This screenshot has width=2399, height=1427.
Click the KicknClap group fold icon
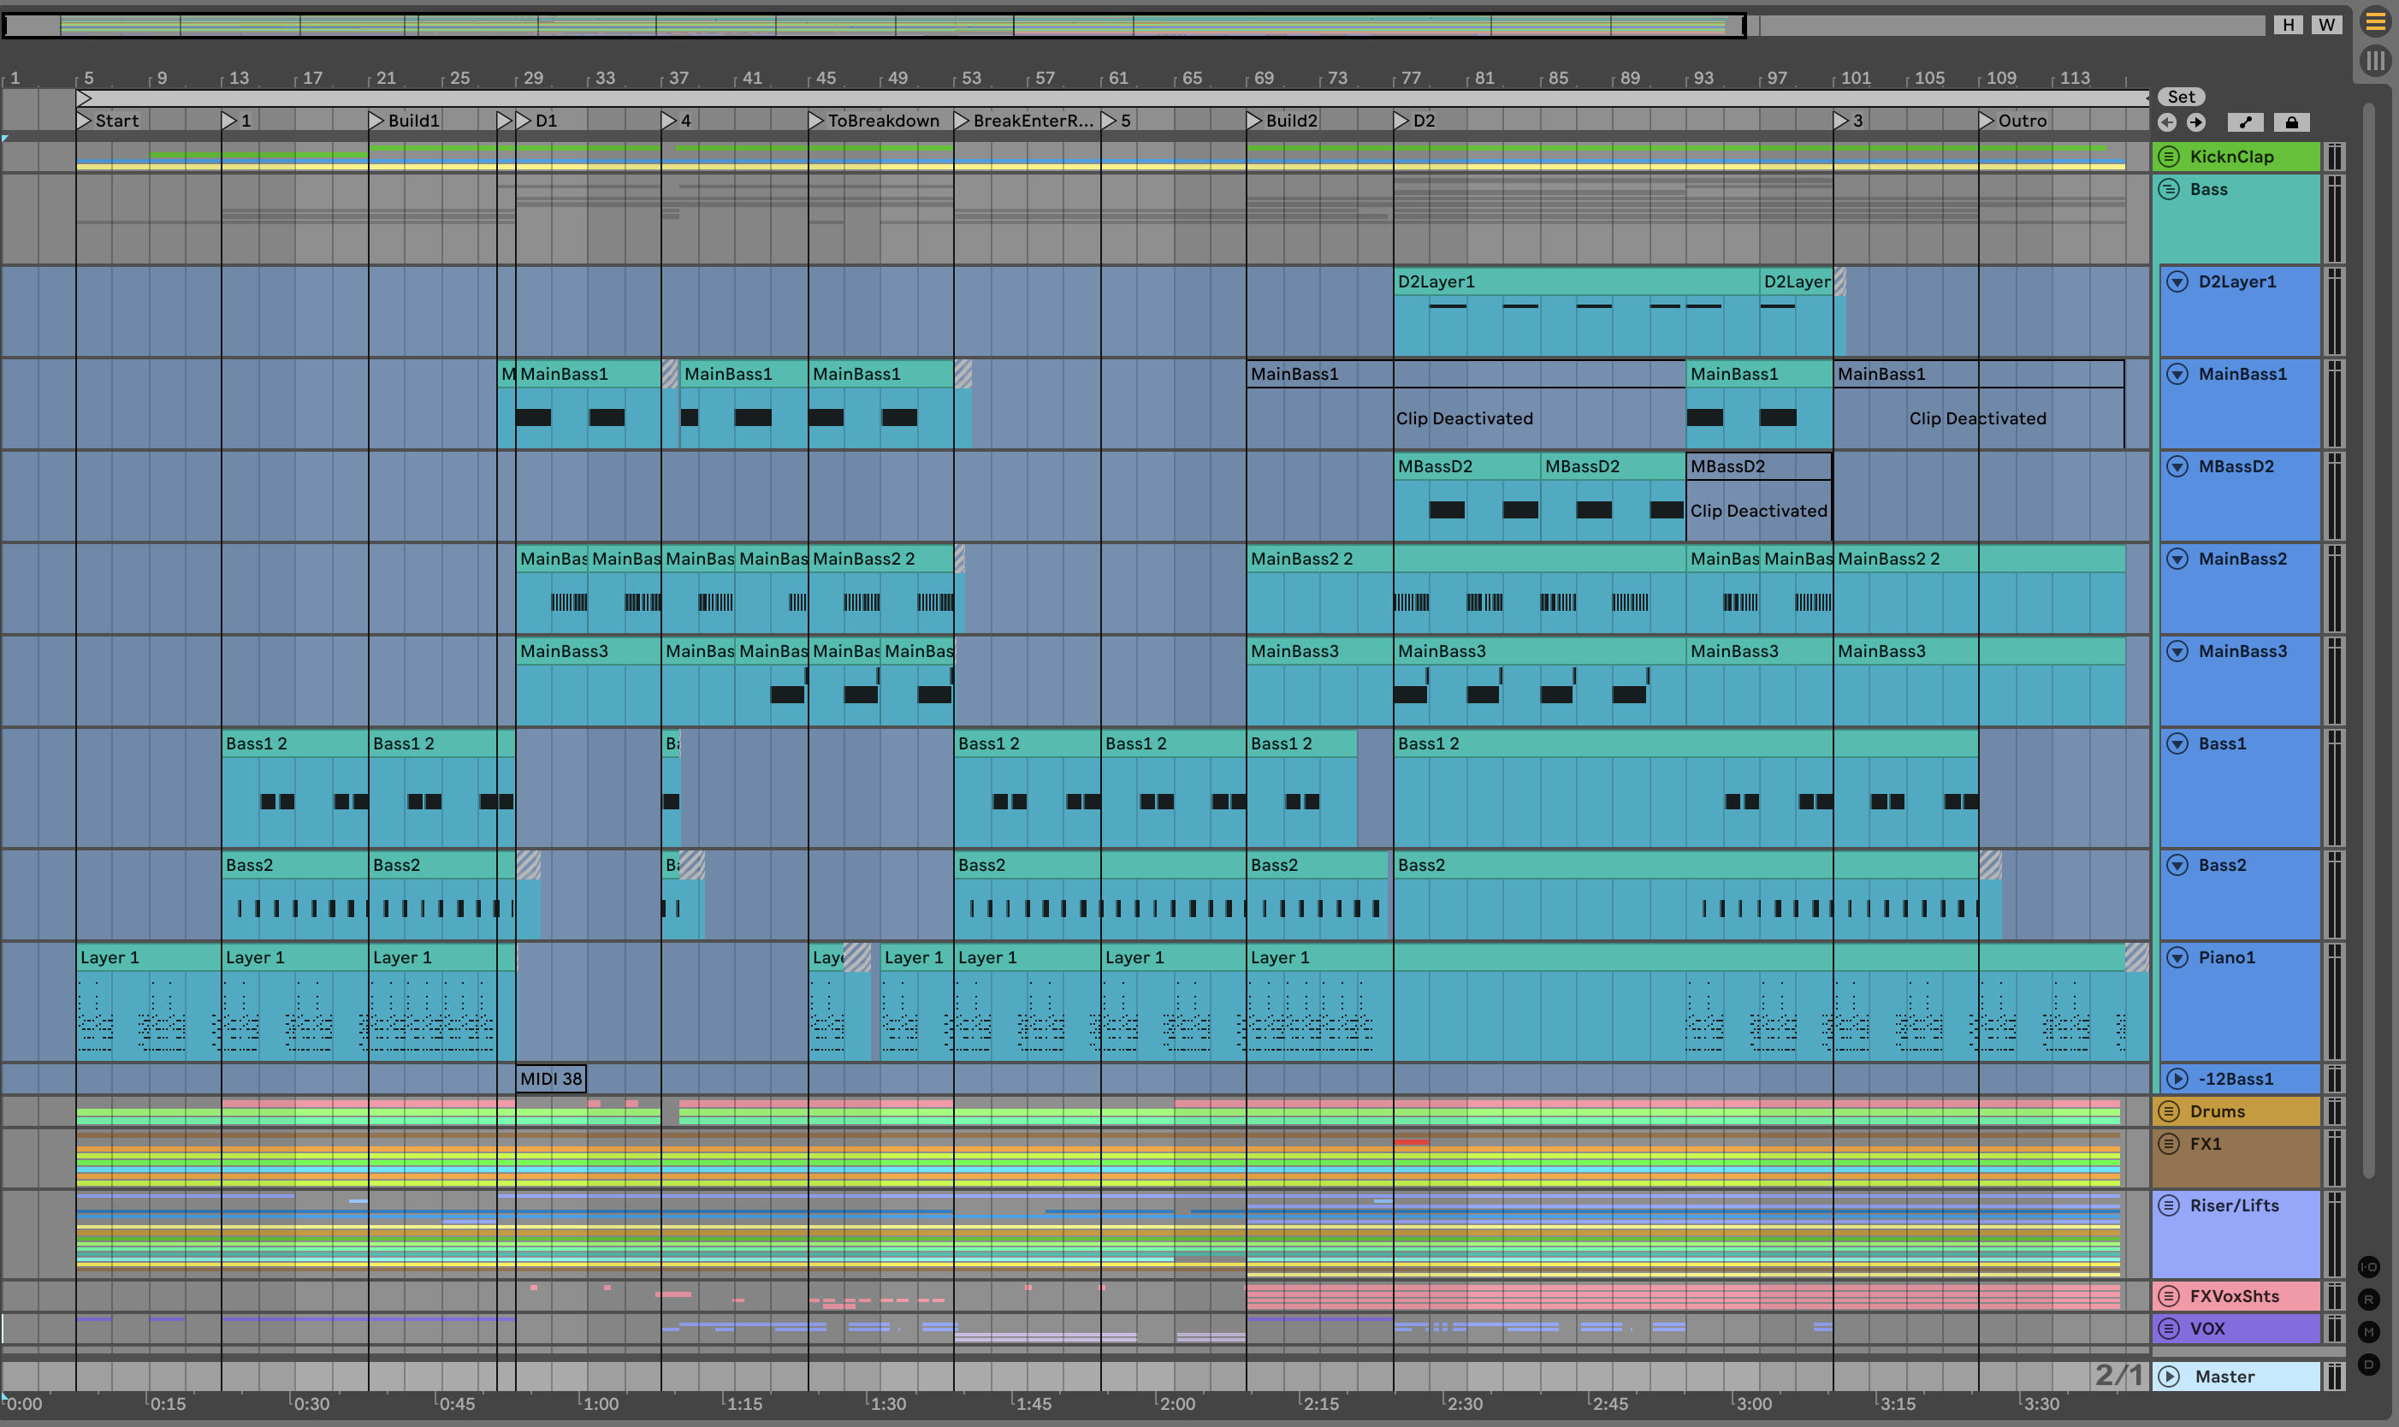point(2169,157)
